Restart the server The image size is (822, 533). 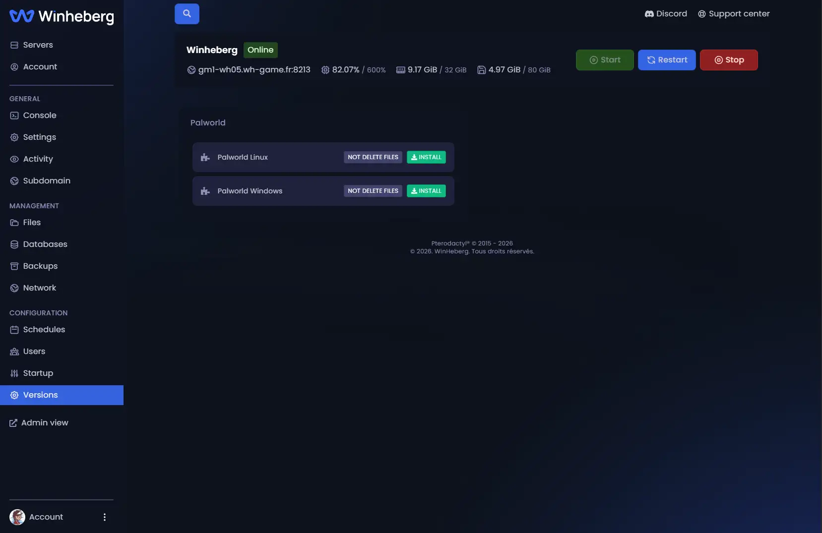(667, 60)
